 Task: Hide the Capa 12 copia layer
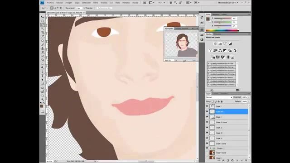[207, 122]
